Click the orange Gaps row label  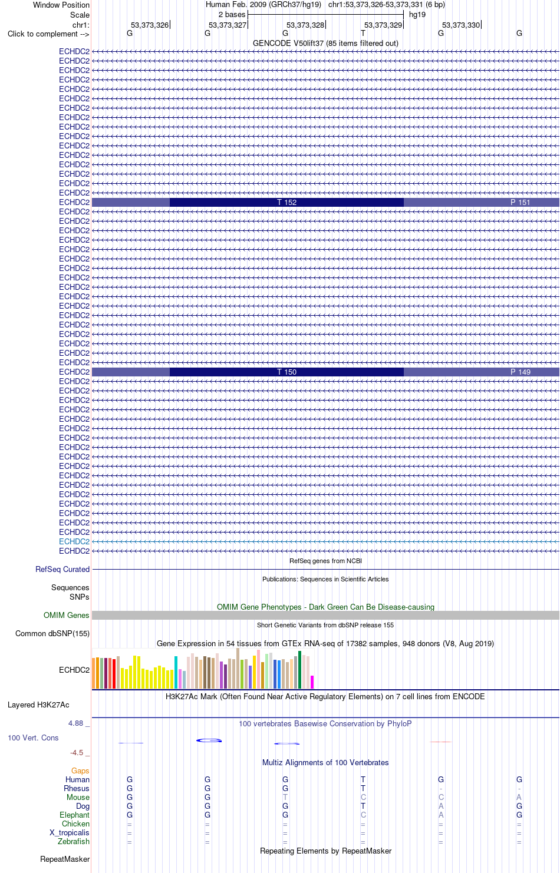click(x=80, y=771)
